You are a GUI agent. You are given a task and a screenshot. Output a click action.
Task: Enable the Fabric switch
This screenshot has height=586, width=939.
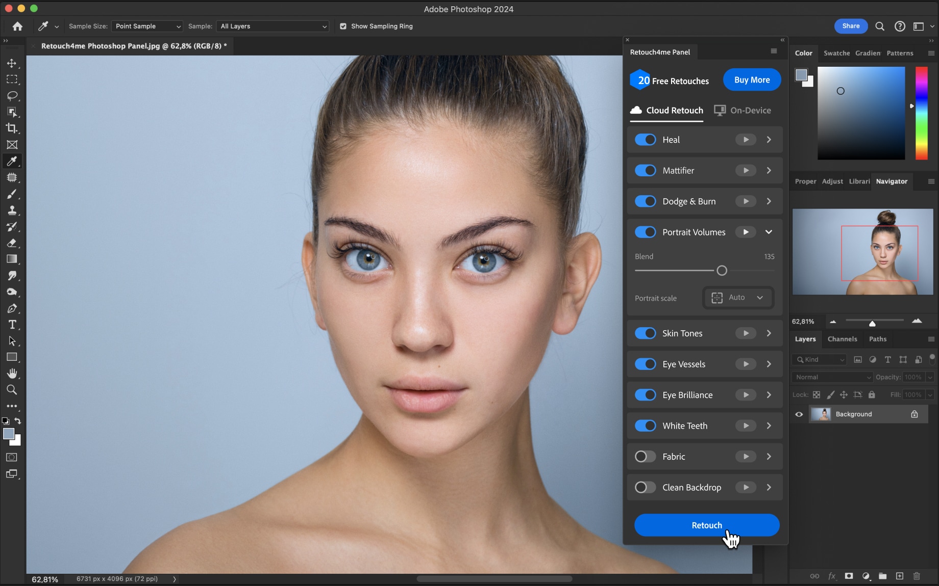645,457
